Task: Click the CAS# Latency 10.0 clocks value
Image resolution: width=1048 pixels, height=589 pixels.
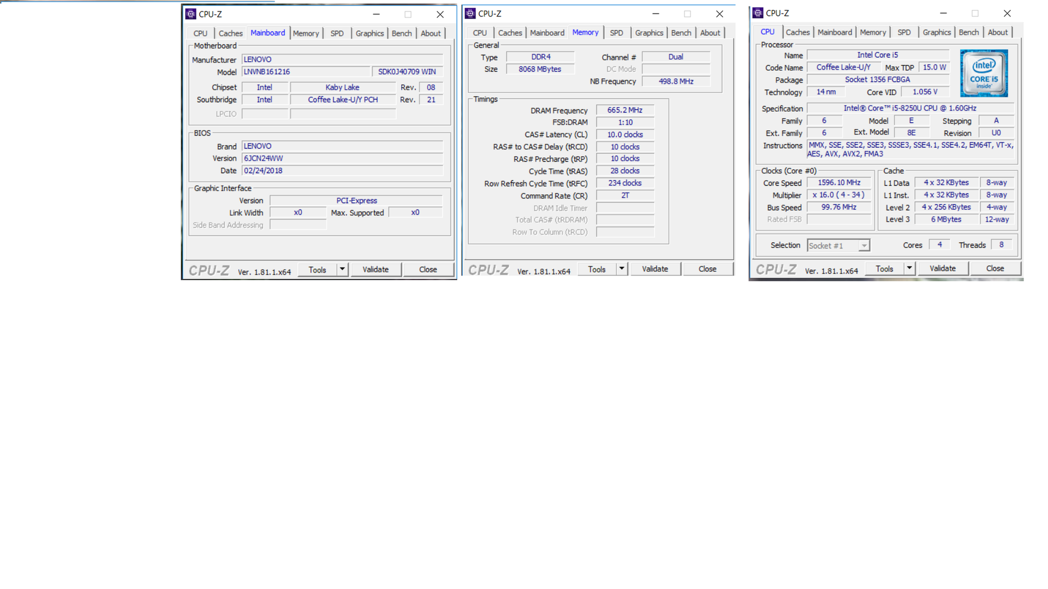Action: [625, 135]
